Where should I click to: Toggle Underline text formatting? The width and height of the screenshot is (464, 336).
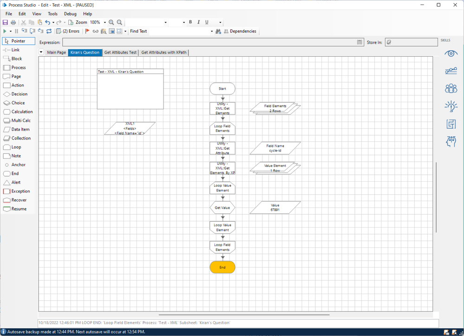(x=207, y=22)
